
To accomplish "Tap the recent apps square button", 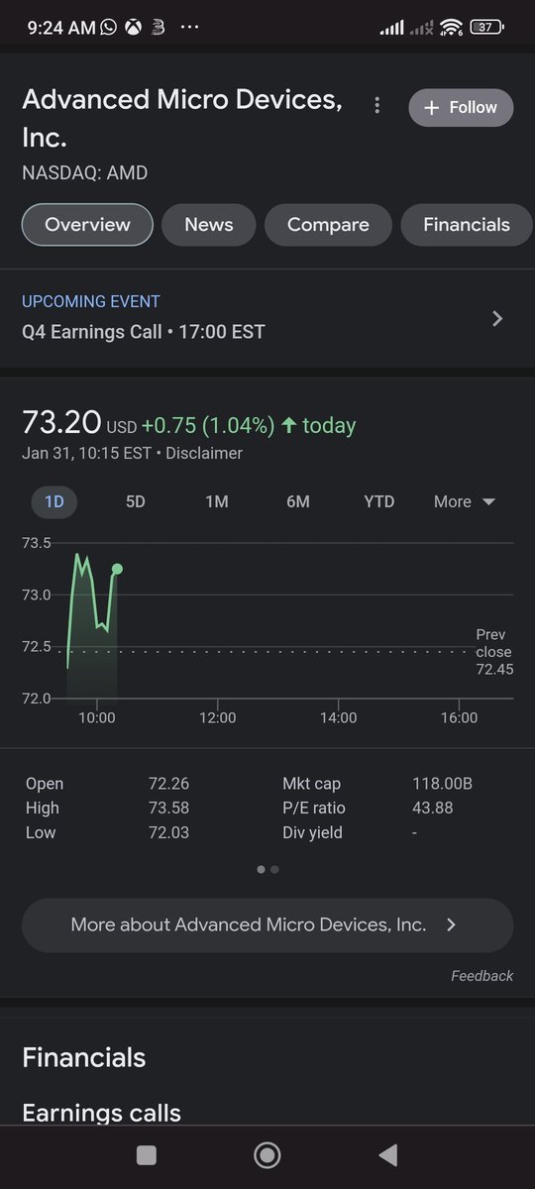I will 147,1154.
